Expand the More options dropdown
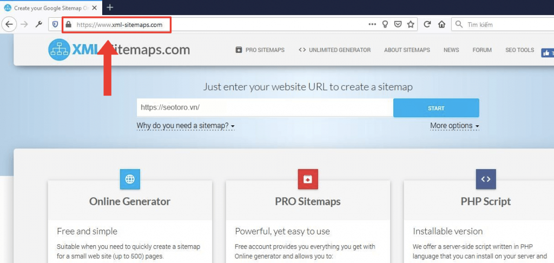 click(454, 125)
